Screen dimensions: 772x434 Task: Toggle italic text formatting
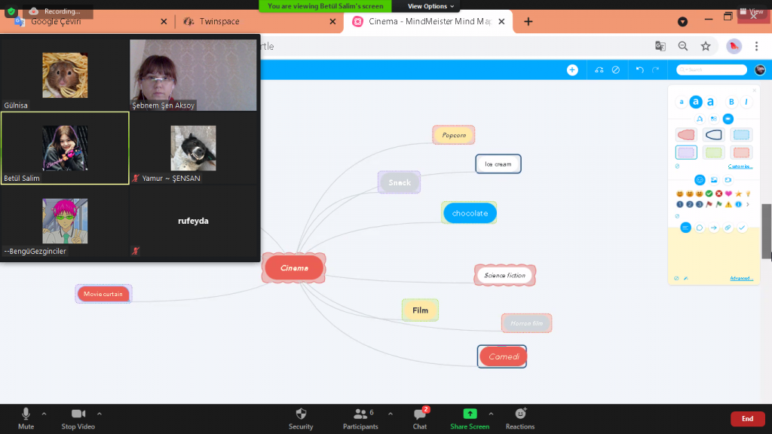coord(746,102)
